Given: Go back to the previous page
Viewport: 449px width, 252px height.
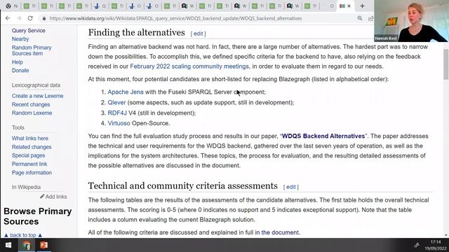Looking at the screenshot, I should coord(8,18).
